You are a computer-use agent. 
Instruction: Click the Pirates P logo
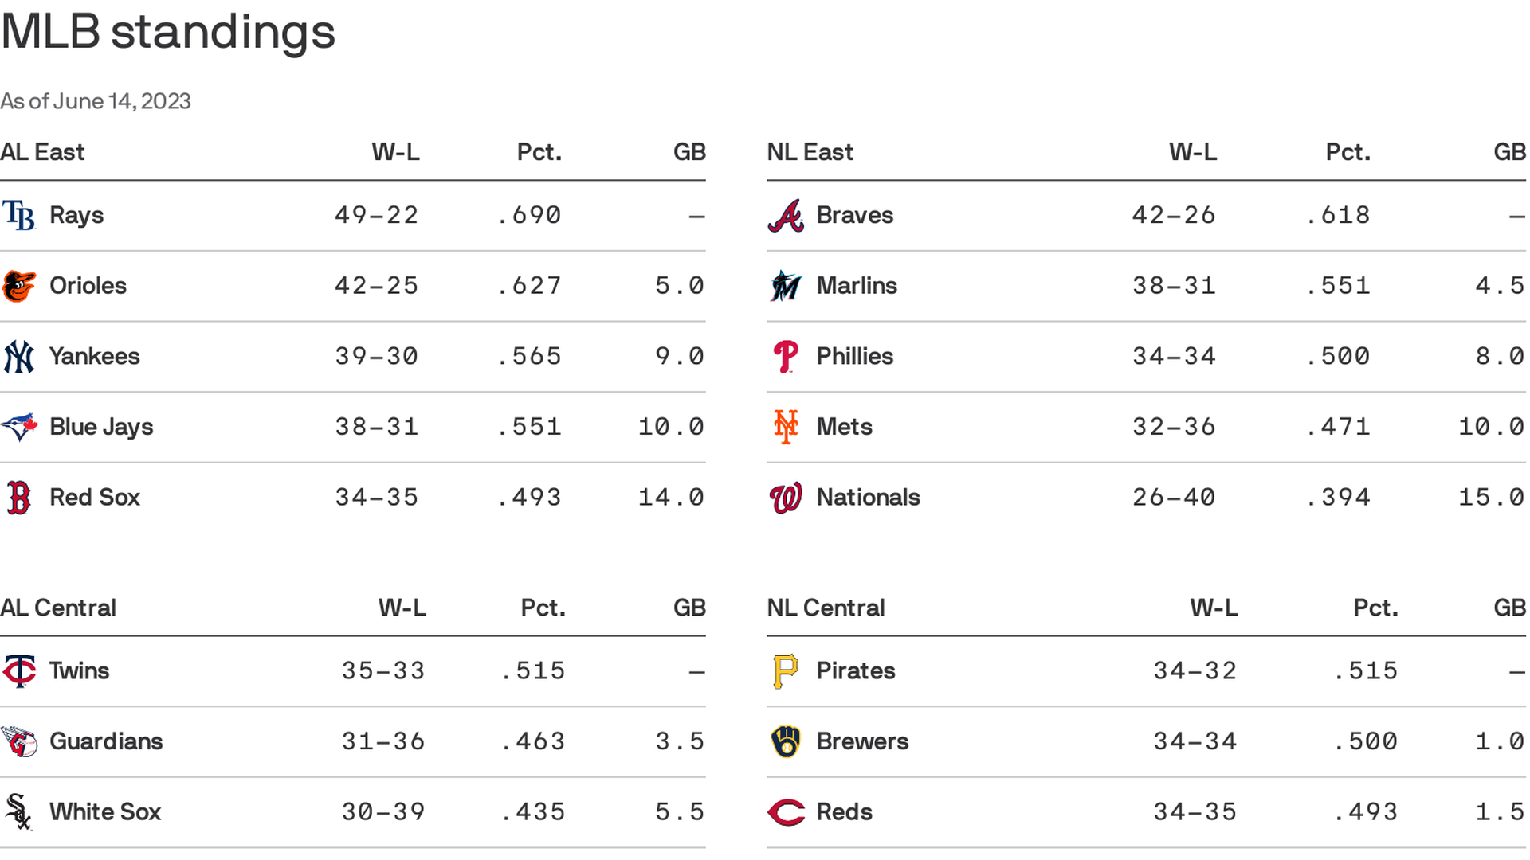click(786, 671)
